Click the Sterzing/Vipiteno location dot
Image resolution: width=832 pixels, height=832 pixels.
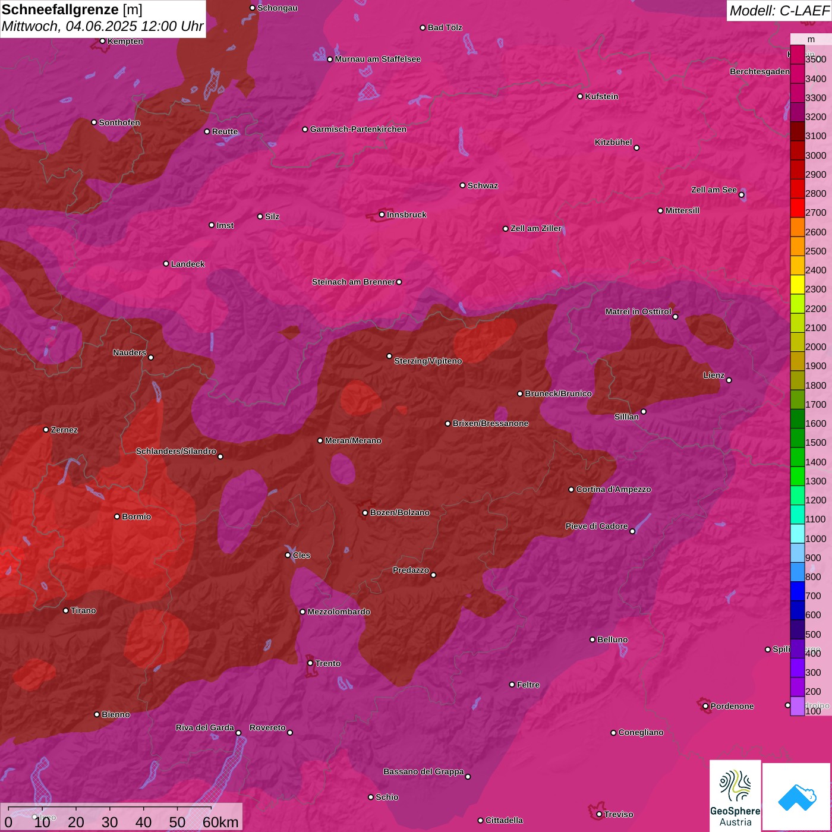click(389, 356)
